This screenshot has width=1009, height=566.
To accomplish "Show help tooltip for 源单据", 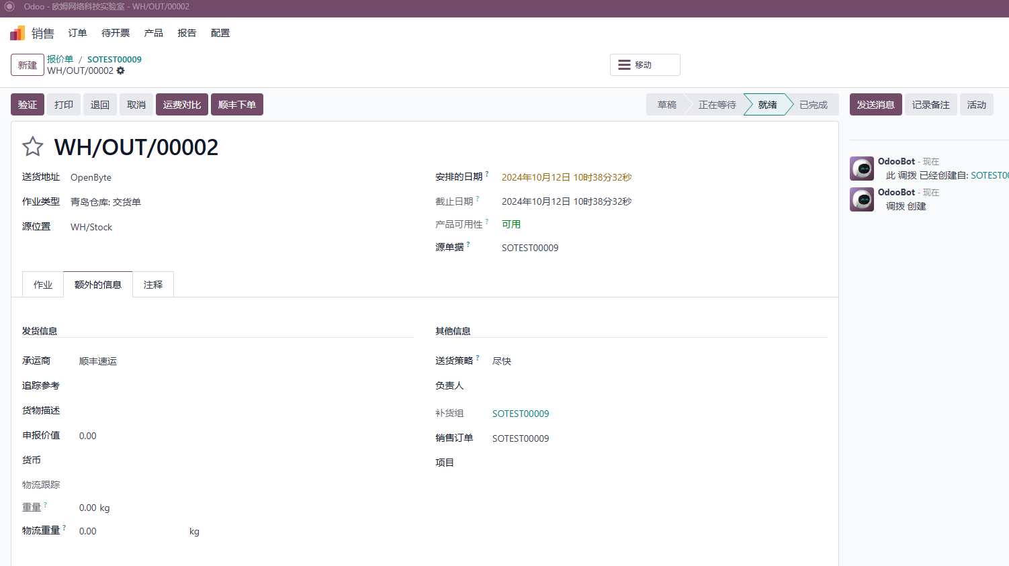I will point(468,244).
